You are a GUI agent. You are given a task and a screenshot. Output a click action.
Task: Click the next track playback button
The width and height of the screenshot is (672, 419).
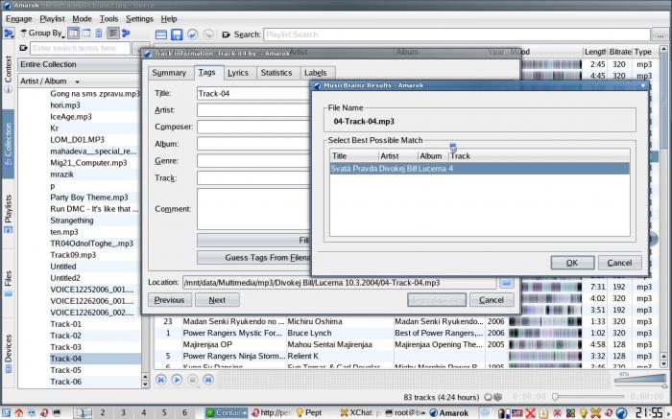pyautogui.click(x=208, y=379)
